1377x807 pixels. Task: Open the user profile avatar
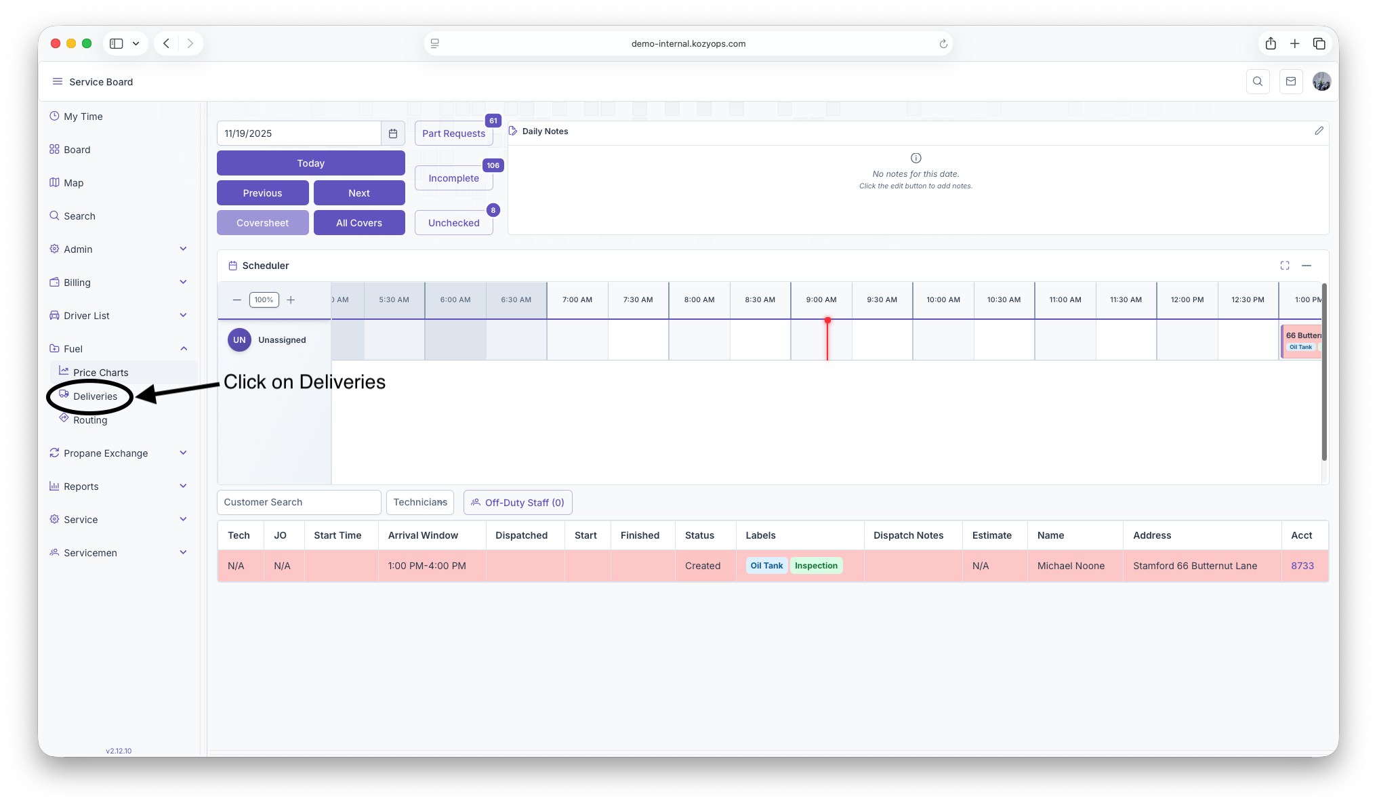click(x=1321, y=81)
